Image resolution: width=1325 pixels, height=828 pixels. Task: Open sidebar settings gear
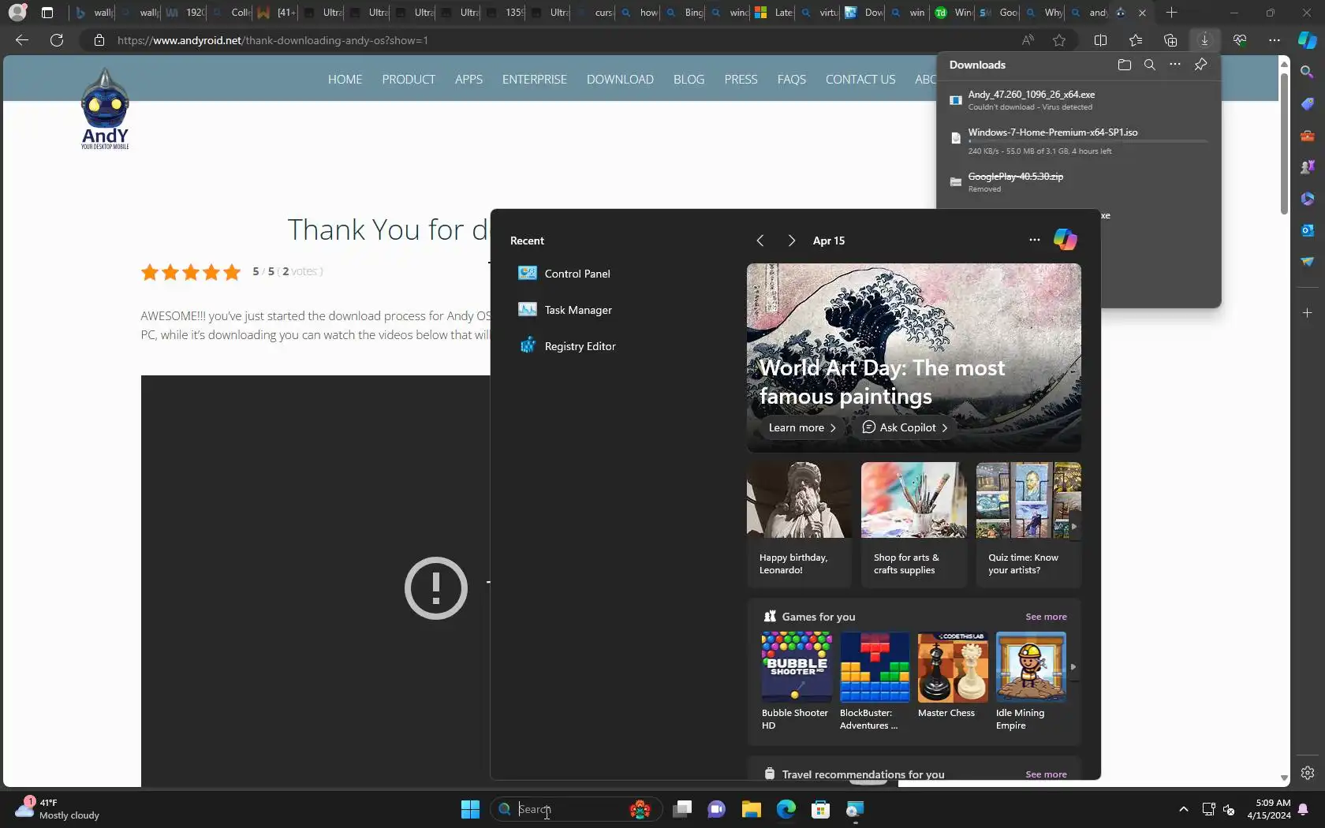1308,773
